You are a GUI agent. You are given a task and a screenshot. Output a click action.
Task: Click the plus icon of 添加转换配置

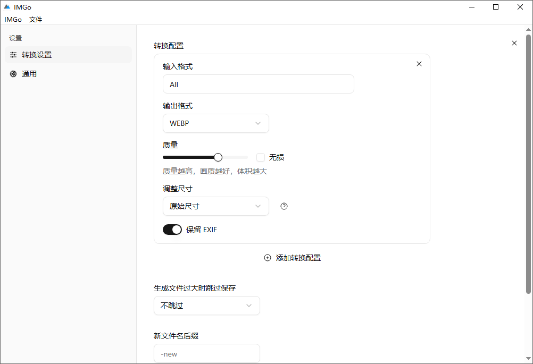pyautogui.click(x=268, y=258)
